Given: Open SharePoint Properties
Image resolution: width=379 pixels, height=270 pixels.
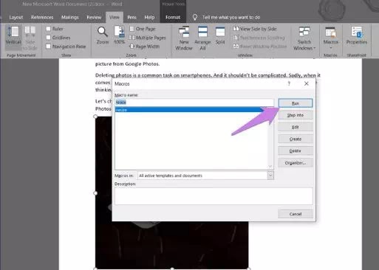Looking at the screenshot, I should 357,35.
